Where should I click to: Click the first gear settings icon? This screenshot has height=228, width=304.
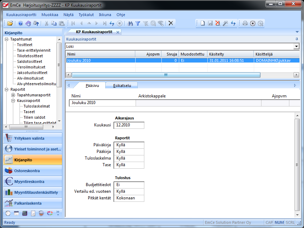[253, 23]
